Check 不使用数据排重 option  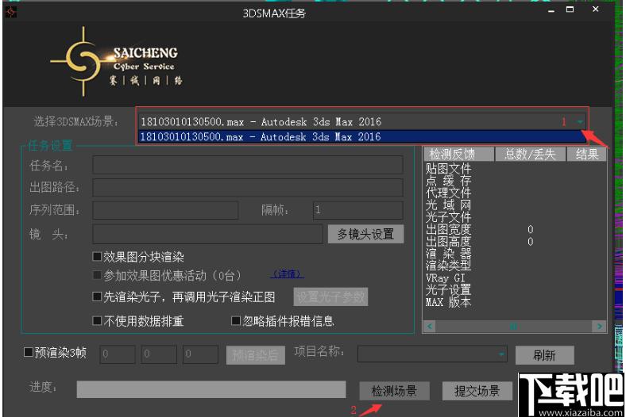tap(97, 320)
